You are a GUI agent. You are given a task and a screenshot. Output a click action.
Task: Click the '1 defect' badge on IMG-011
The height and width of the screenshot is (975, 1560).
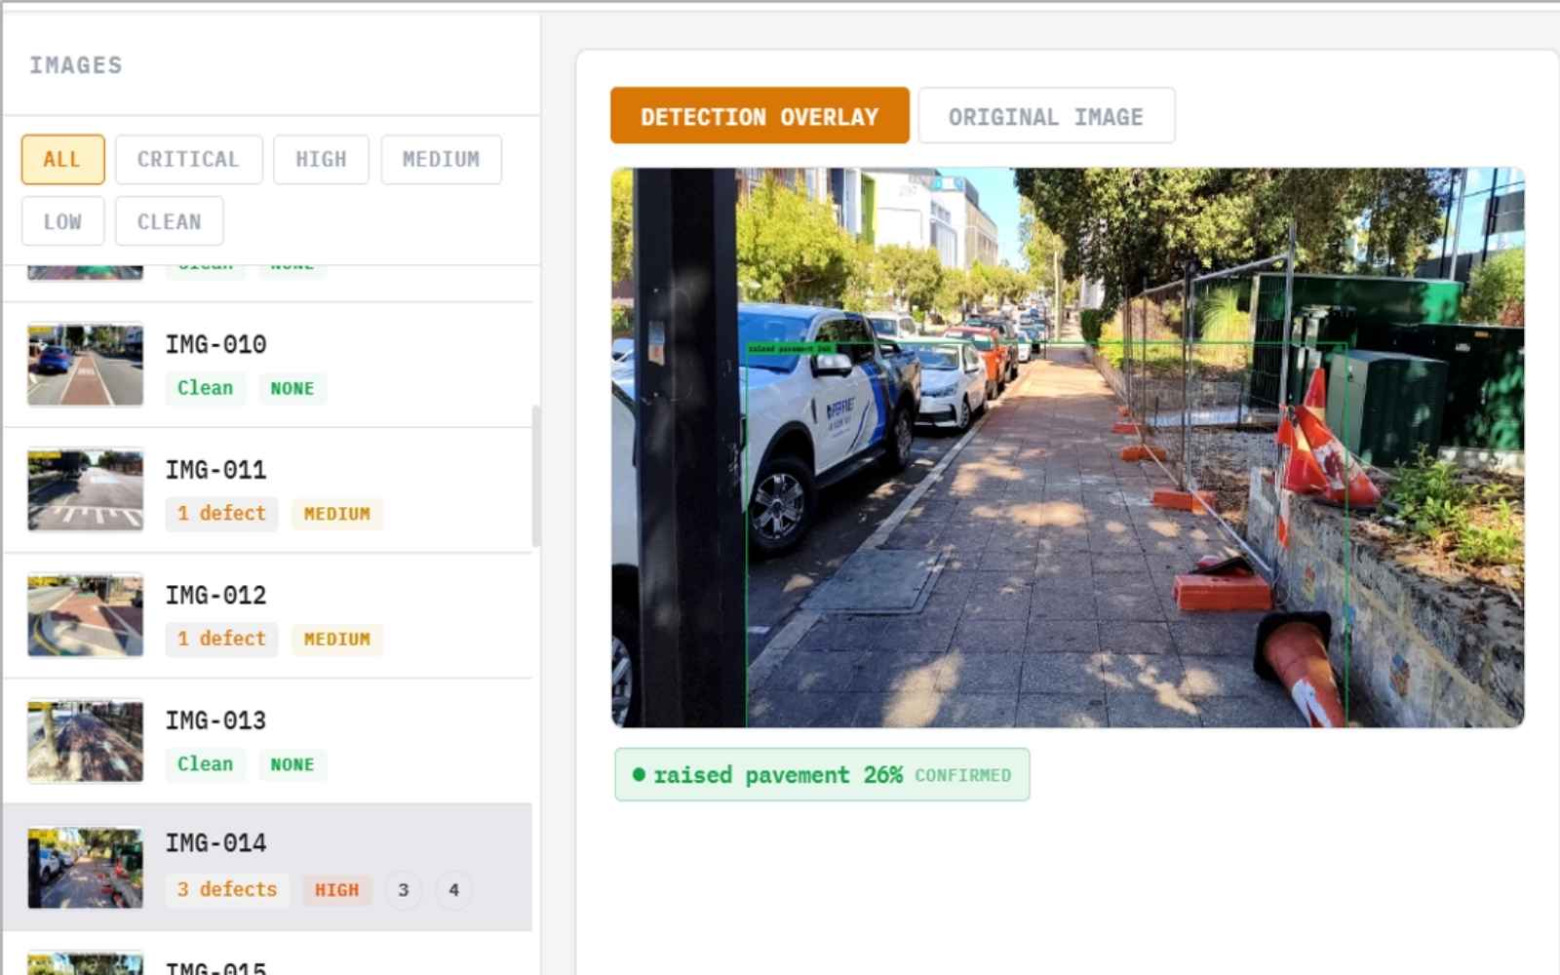(221, 513)
